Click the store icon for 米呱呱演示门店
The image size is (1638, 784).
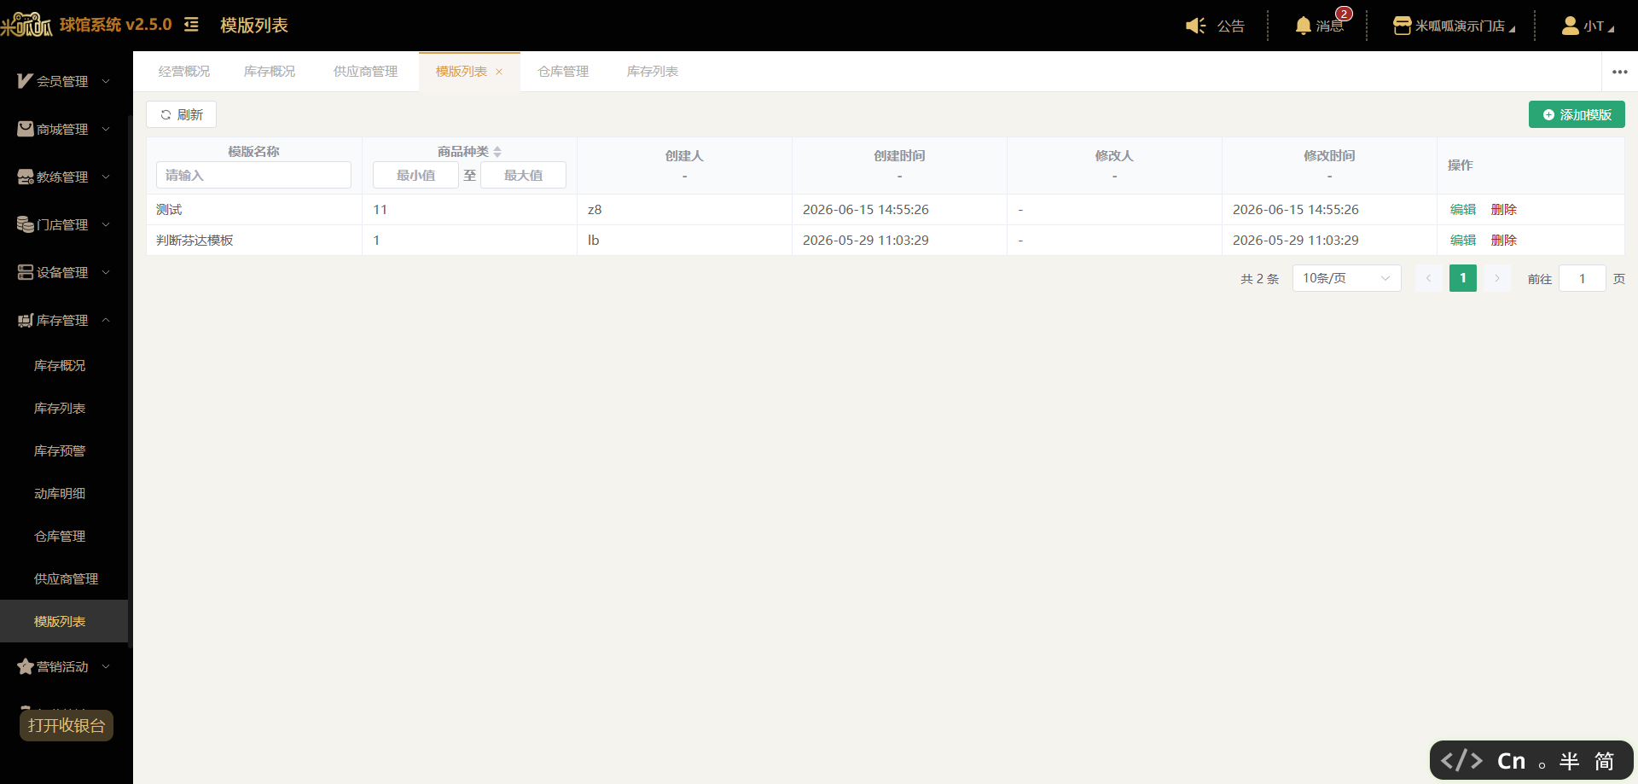[x=1402, y=26]
